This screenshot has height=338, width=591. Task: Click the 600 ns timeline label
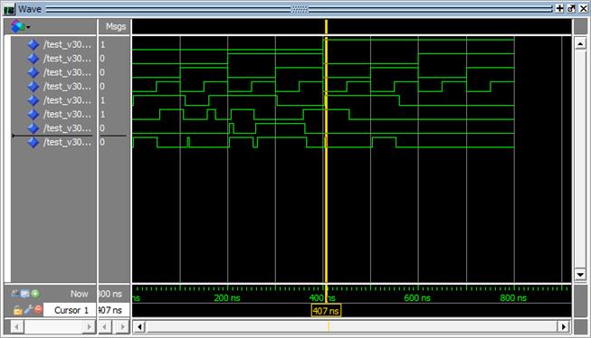coord(417,298)
